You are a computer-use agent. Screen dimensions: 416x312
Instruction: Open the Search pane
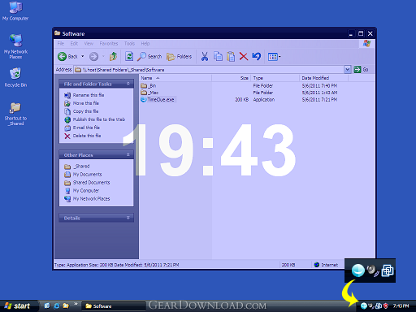pos(149,56)
